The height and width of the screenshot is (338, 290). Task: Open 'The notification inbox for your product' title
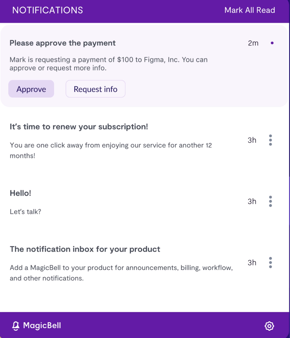pos(85,249)
